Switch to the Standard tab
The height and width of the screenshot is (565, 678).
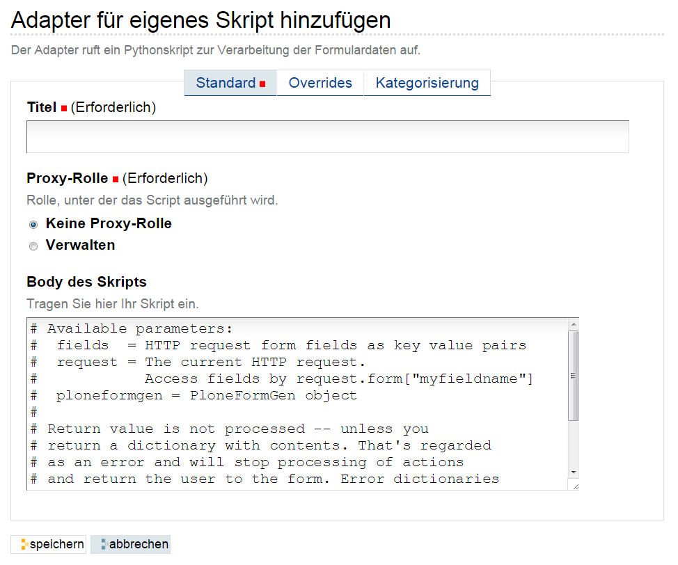(230, 83)
